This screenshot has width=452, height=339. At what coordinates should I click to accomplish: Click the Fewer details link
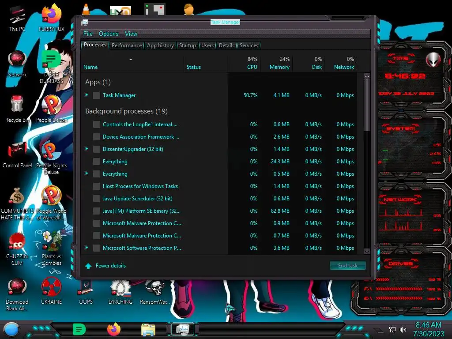[x=111, y=266]
